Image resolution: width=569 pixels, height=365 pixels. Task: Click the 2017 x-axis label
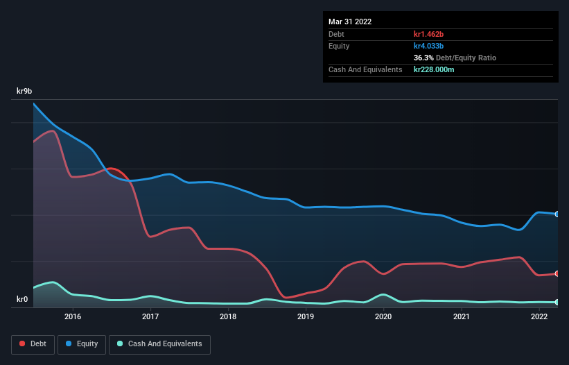150,316
